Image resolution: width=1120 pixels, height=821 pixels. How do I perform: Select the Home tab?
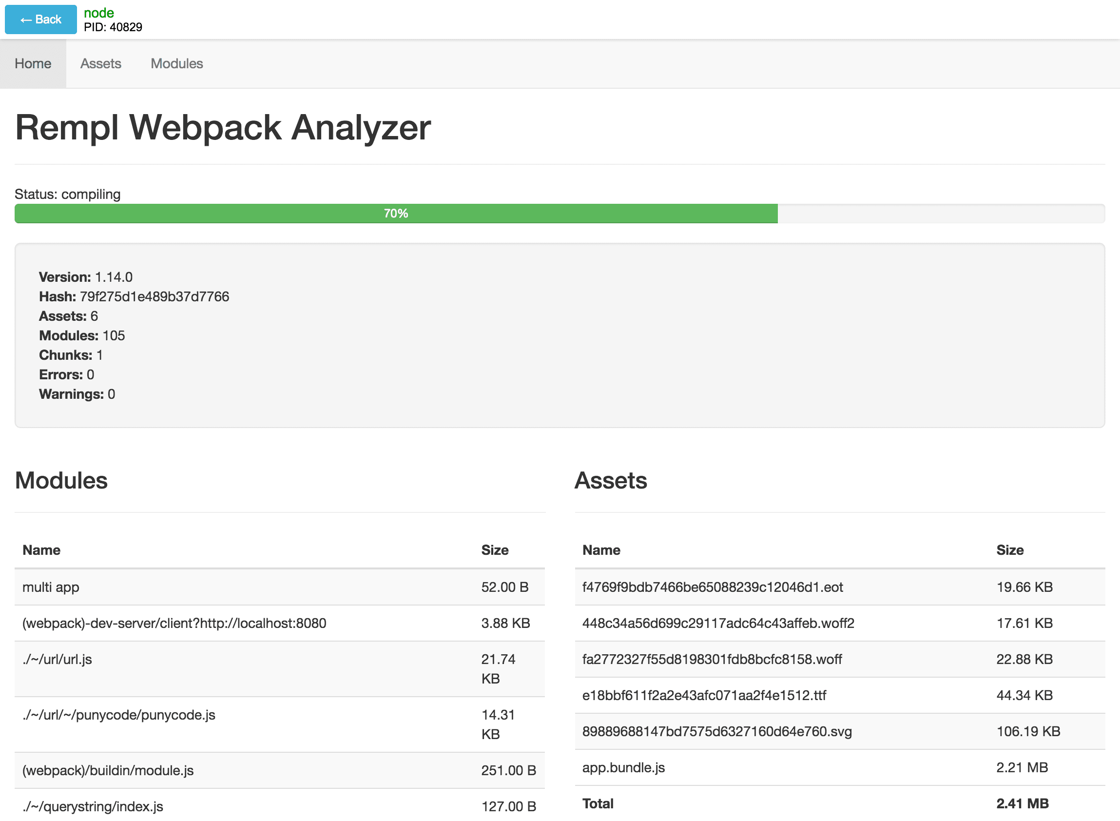tap(33, 63)
